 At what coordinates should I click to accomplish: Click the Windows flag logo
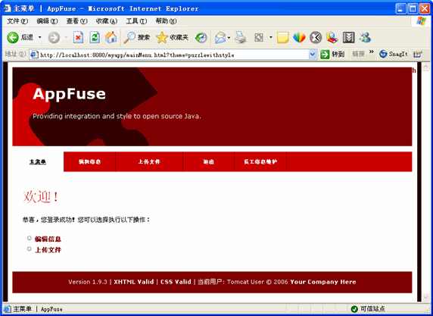tap(421, 21)
